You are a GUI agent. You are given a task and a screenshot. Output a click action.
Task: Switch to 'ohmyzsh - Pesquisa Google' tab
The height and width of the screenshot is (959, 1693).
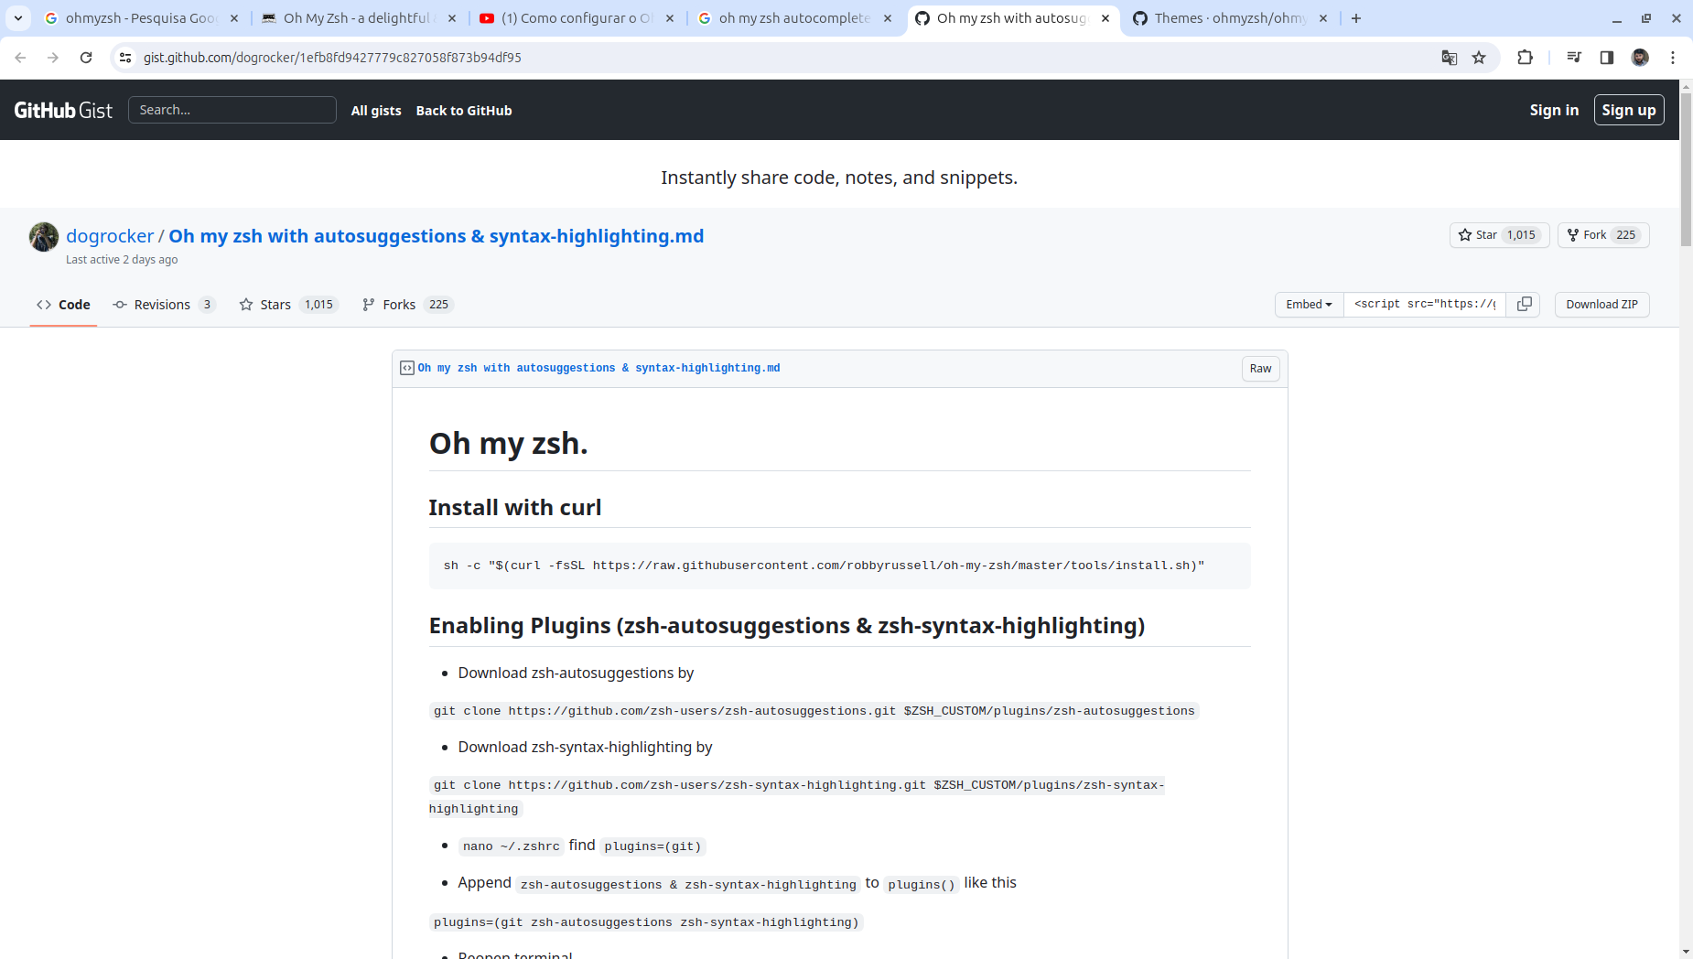[140, 18]
